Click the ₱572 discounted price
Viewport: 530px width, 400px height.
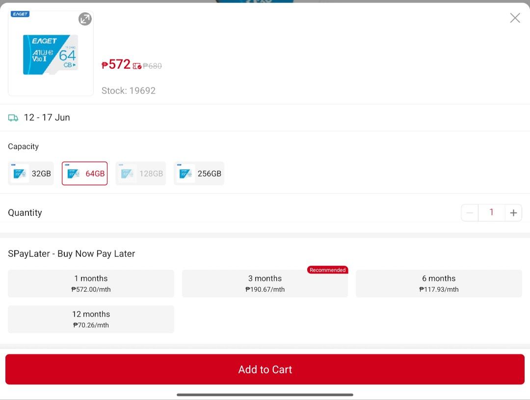[116, 64]
